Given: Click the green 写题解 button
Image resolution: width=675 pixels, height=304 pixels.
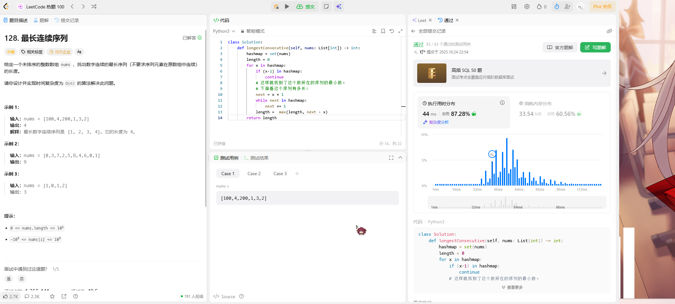Looking at the screenshot, I should coord(595,47).
